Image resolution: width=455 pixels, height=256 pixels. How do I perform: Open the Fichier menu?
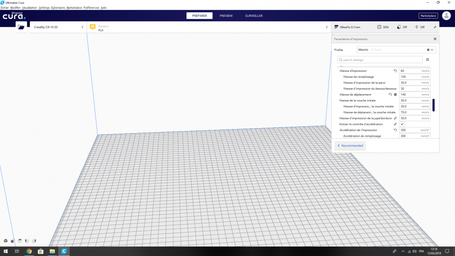5,8
